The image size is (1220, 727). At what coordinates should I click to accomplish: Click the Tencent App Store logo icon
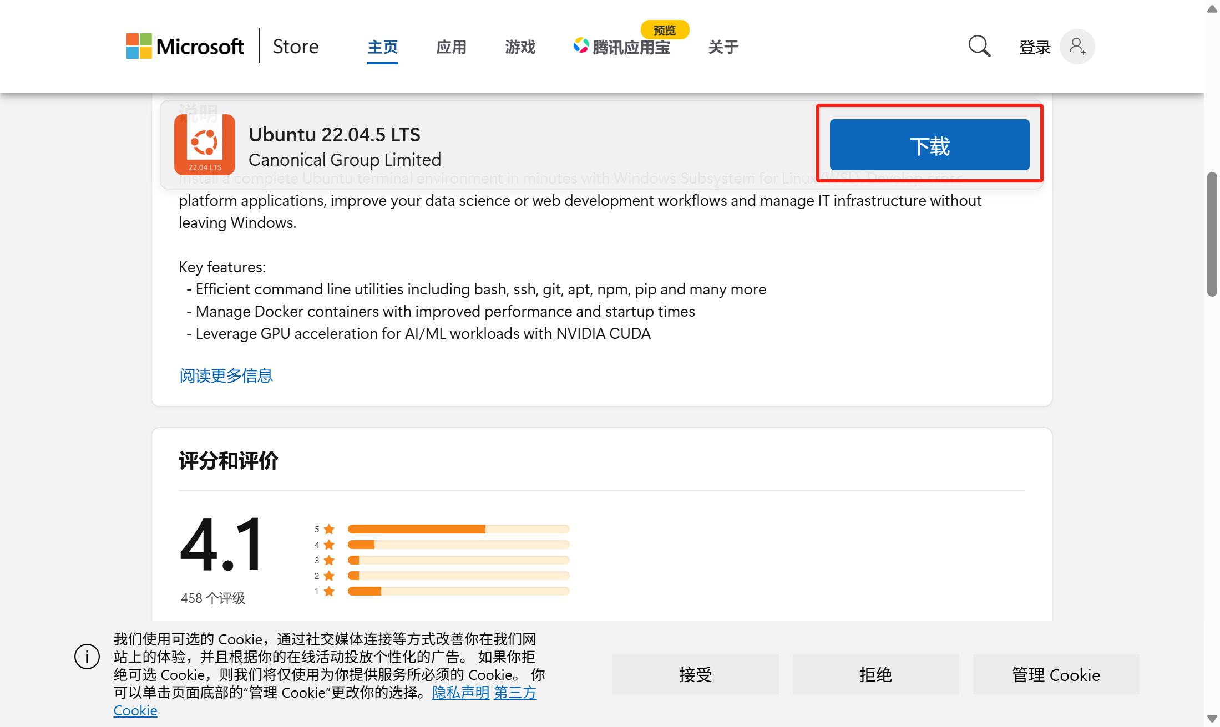click(581, 45)
